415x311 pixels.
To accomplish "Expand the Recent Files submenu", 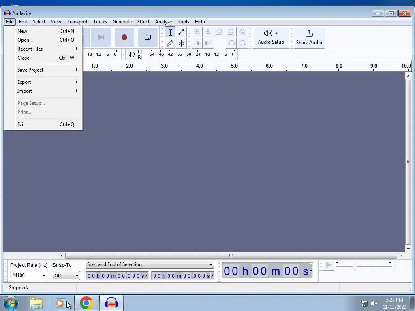I will [x=43, y=49].
